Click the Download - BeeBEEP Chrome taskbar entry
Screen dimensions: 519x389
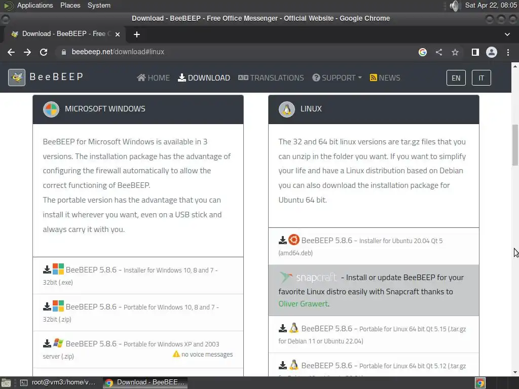(145, 382)
